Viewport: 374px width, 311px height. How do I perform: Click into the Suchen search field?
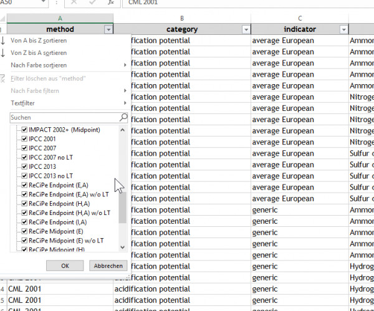coord(62,117)
